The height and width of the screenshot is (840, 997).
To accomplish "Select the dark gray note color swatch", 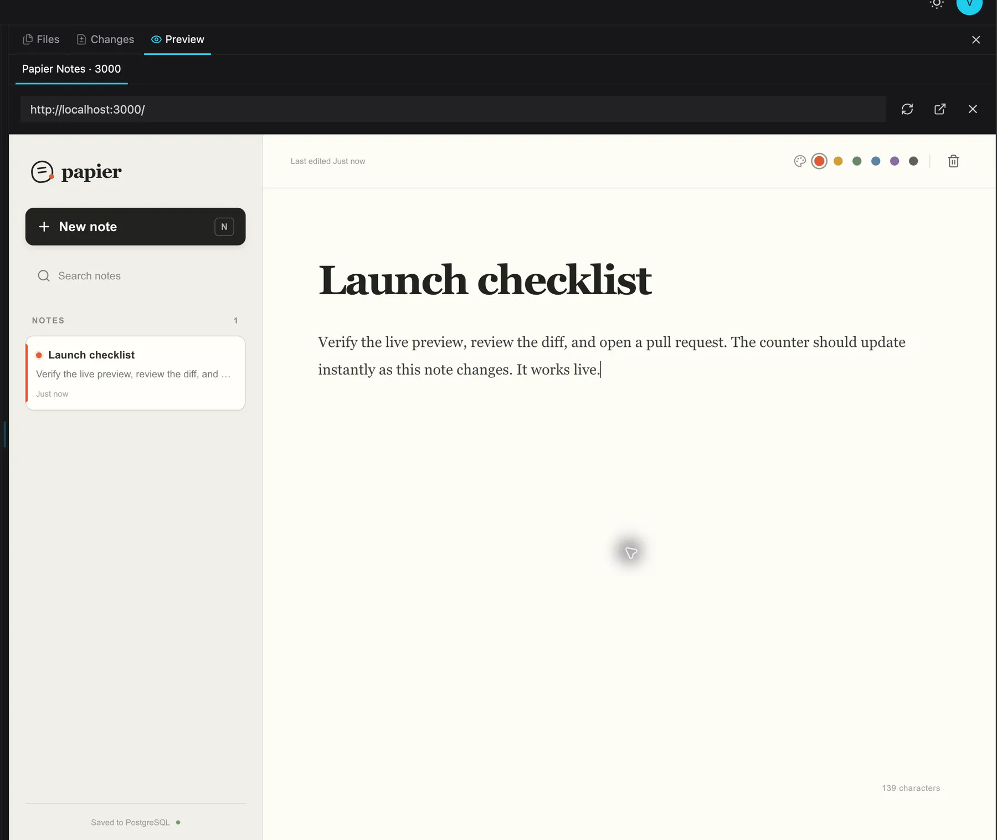I will (x=913, y=161).
